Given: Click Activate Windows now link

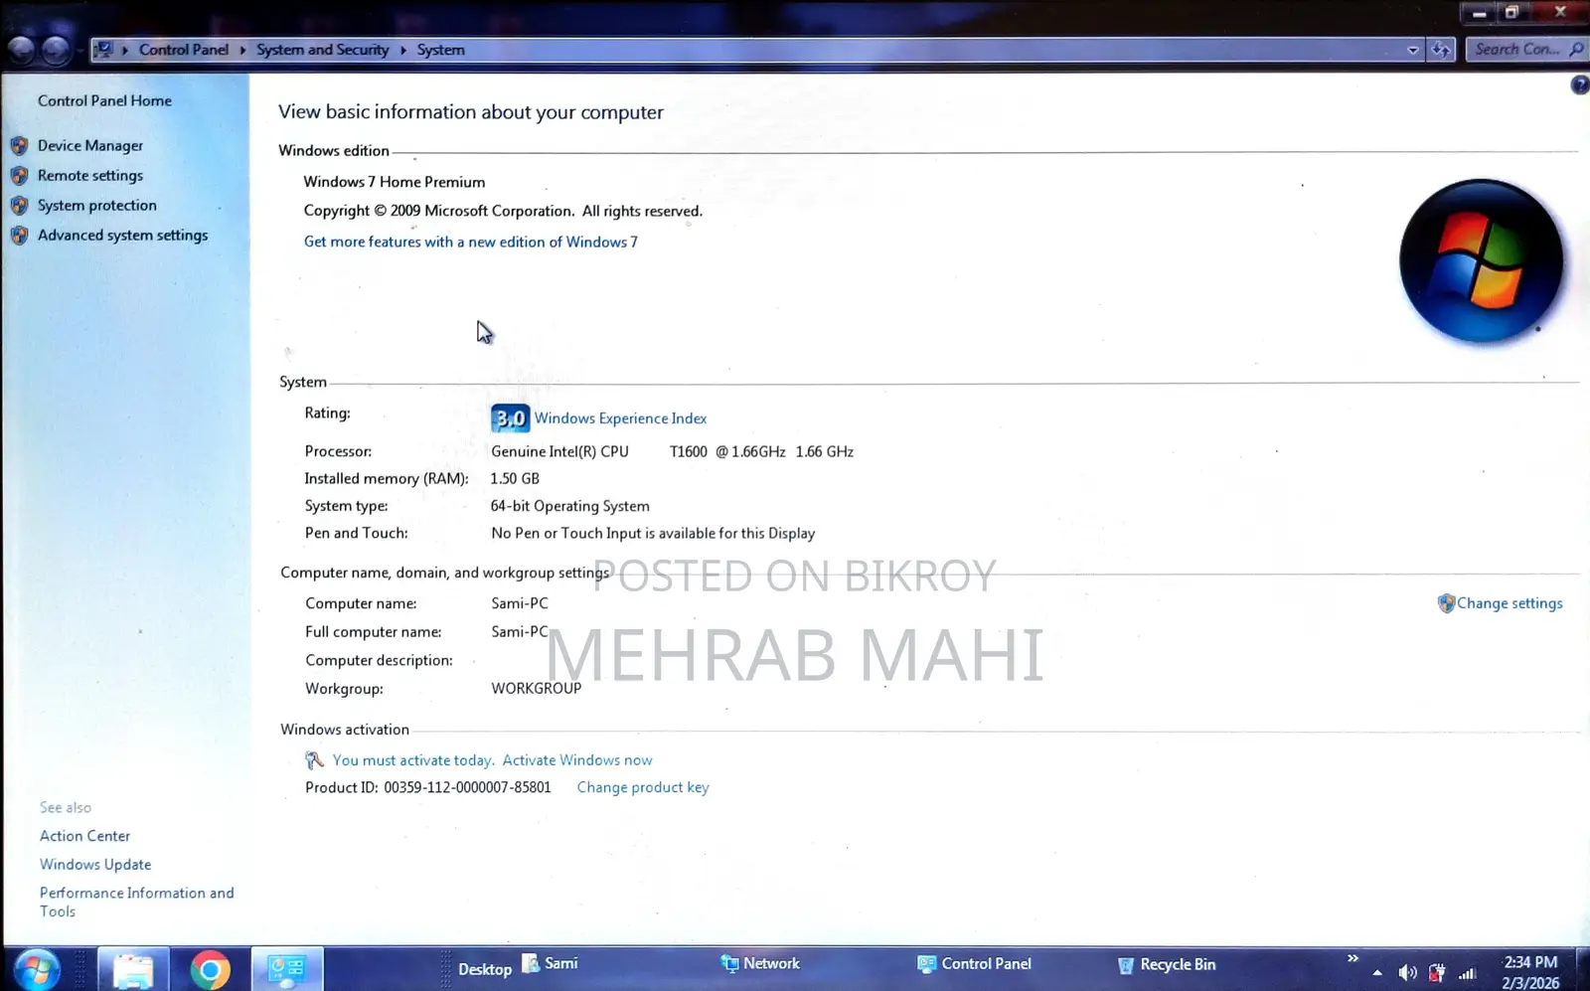Looking at the screenshot, I should [x=577, y=760].
